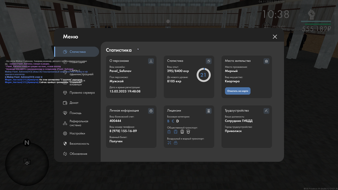338x190 pixels.
Task: Close the Меню window
Action: pos(275,37)
